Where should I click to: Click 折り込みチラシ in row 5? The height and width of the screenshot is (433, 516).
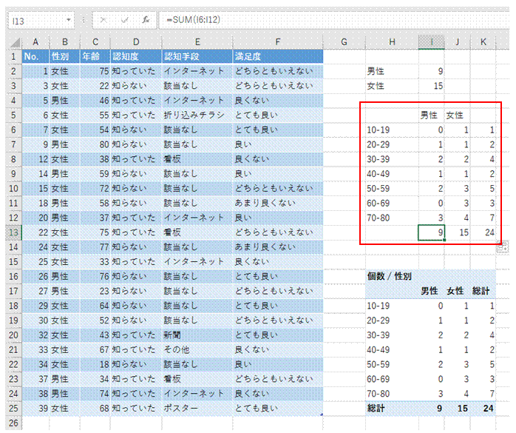click(194, 115)
